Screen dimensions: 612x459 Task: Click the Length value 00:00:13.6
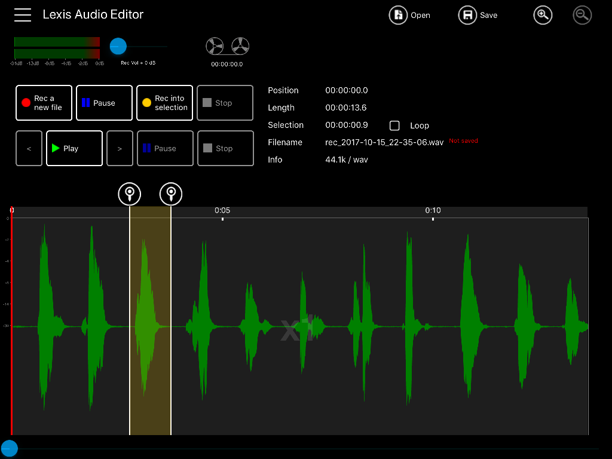click(346, 108)
